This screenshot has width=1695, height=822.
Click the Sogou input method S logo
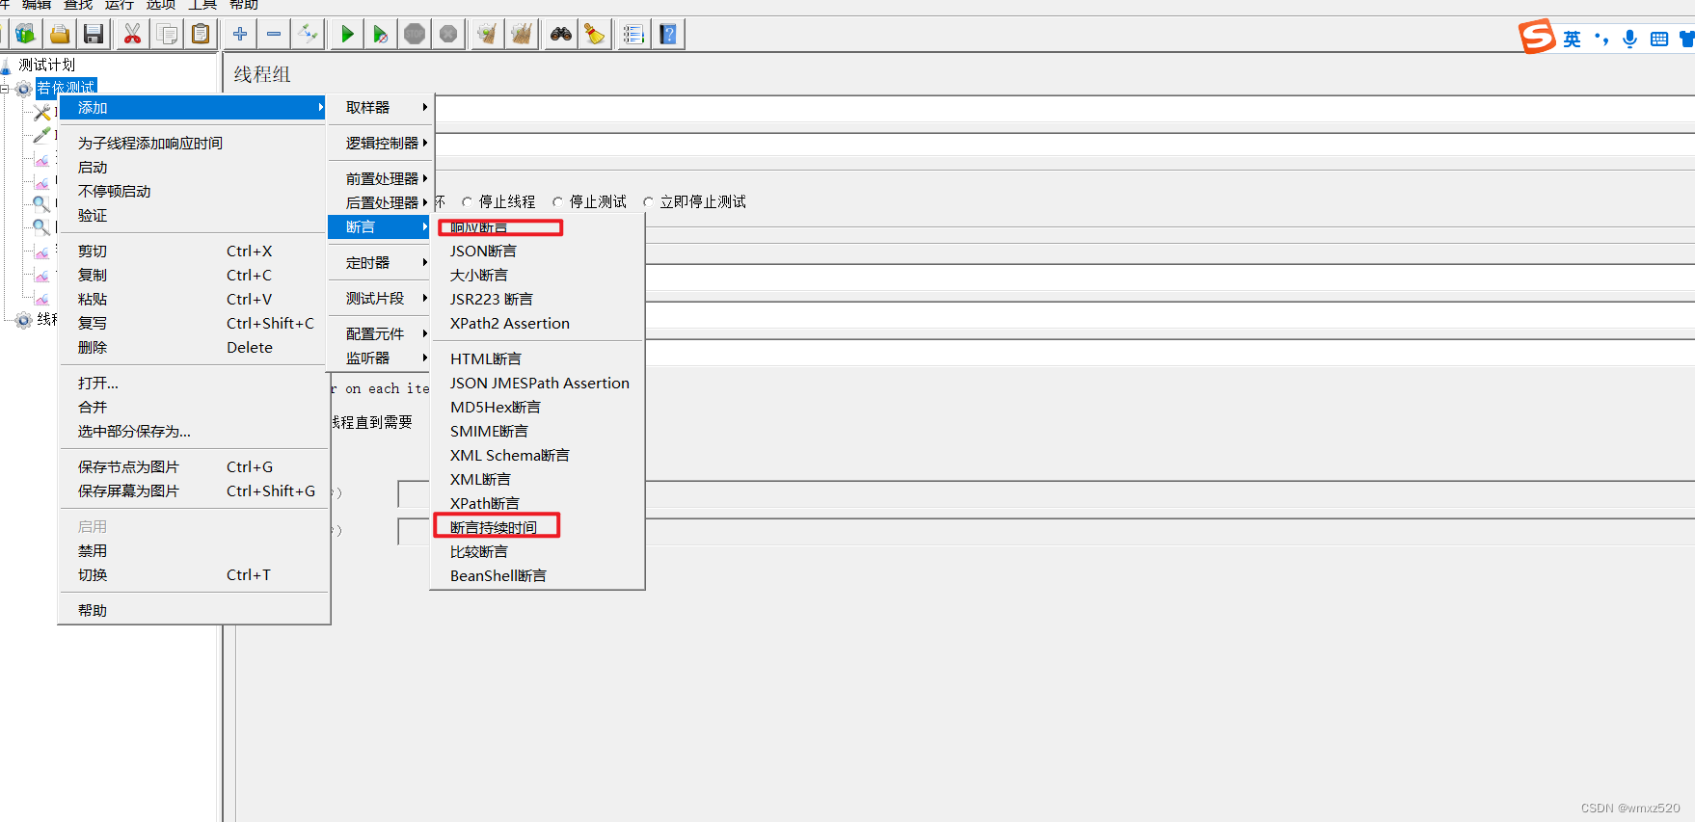1537,37
